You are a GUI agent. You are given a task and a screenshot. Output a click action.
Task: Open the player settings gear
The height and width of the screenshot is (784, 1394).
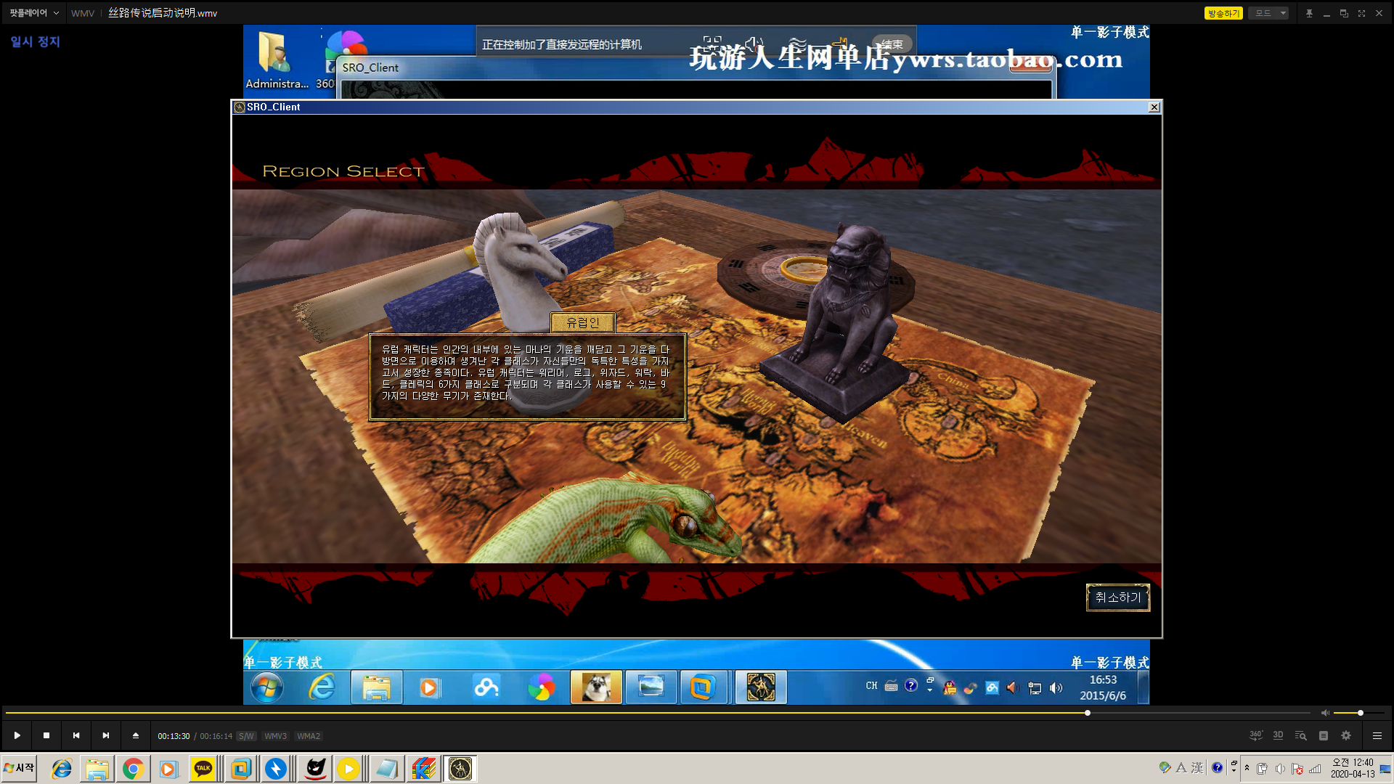(1346, 735)
